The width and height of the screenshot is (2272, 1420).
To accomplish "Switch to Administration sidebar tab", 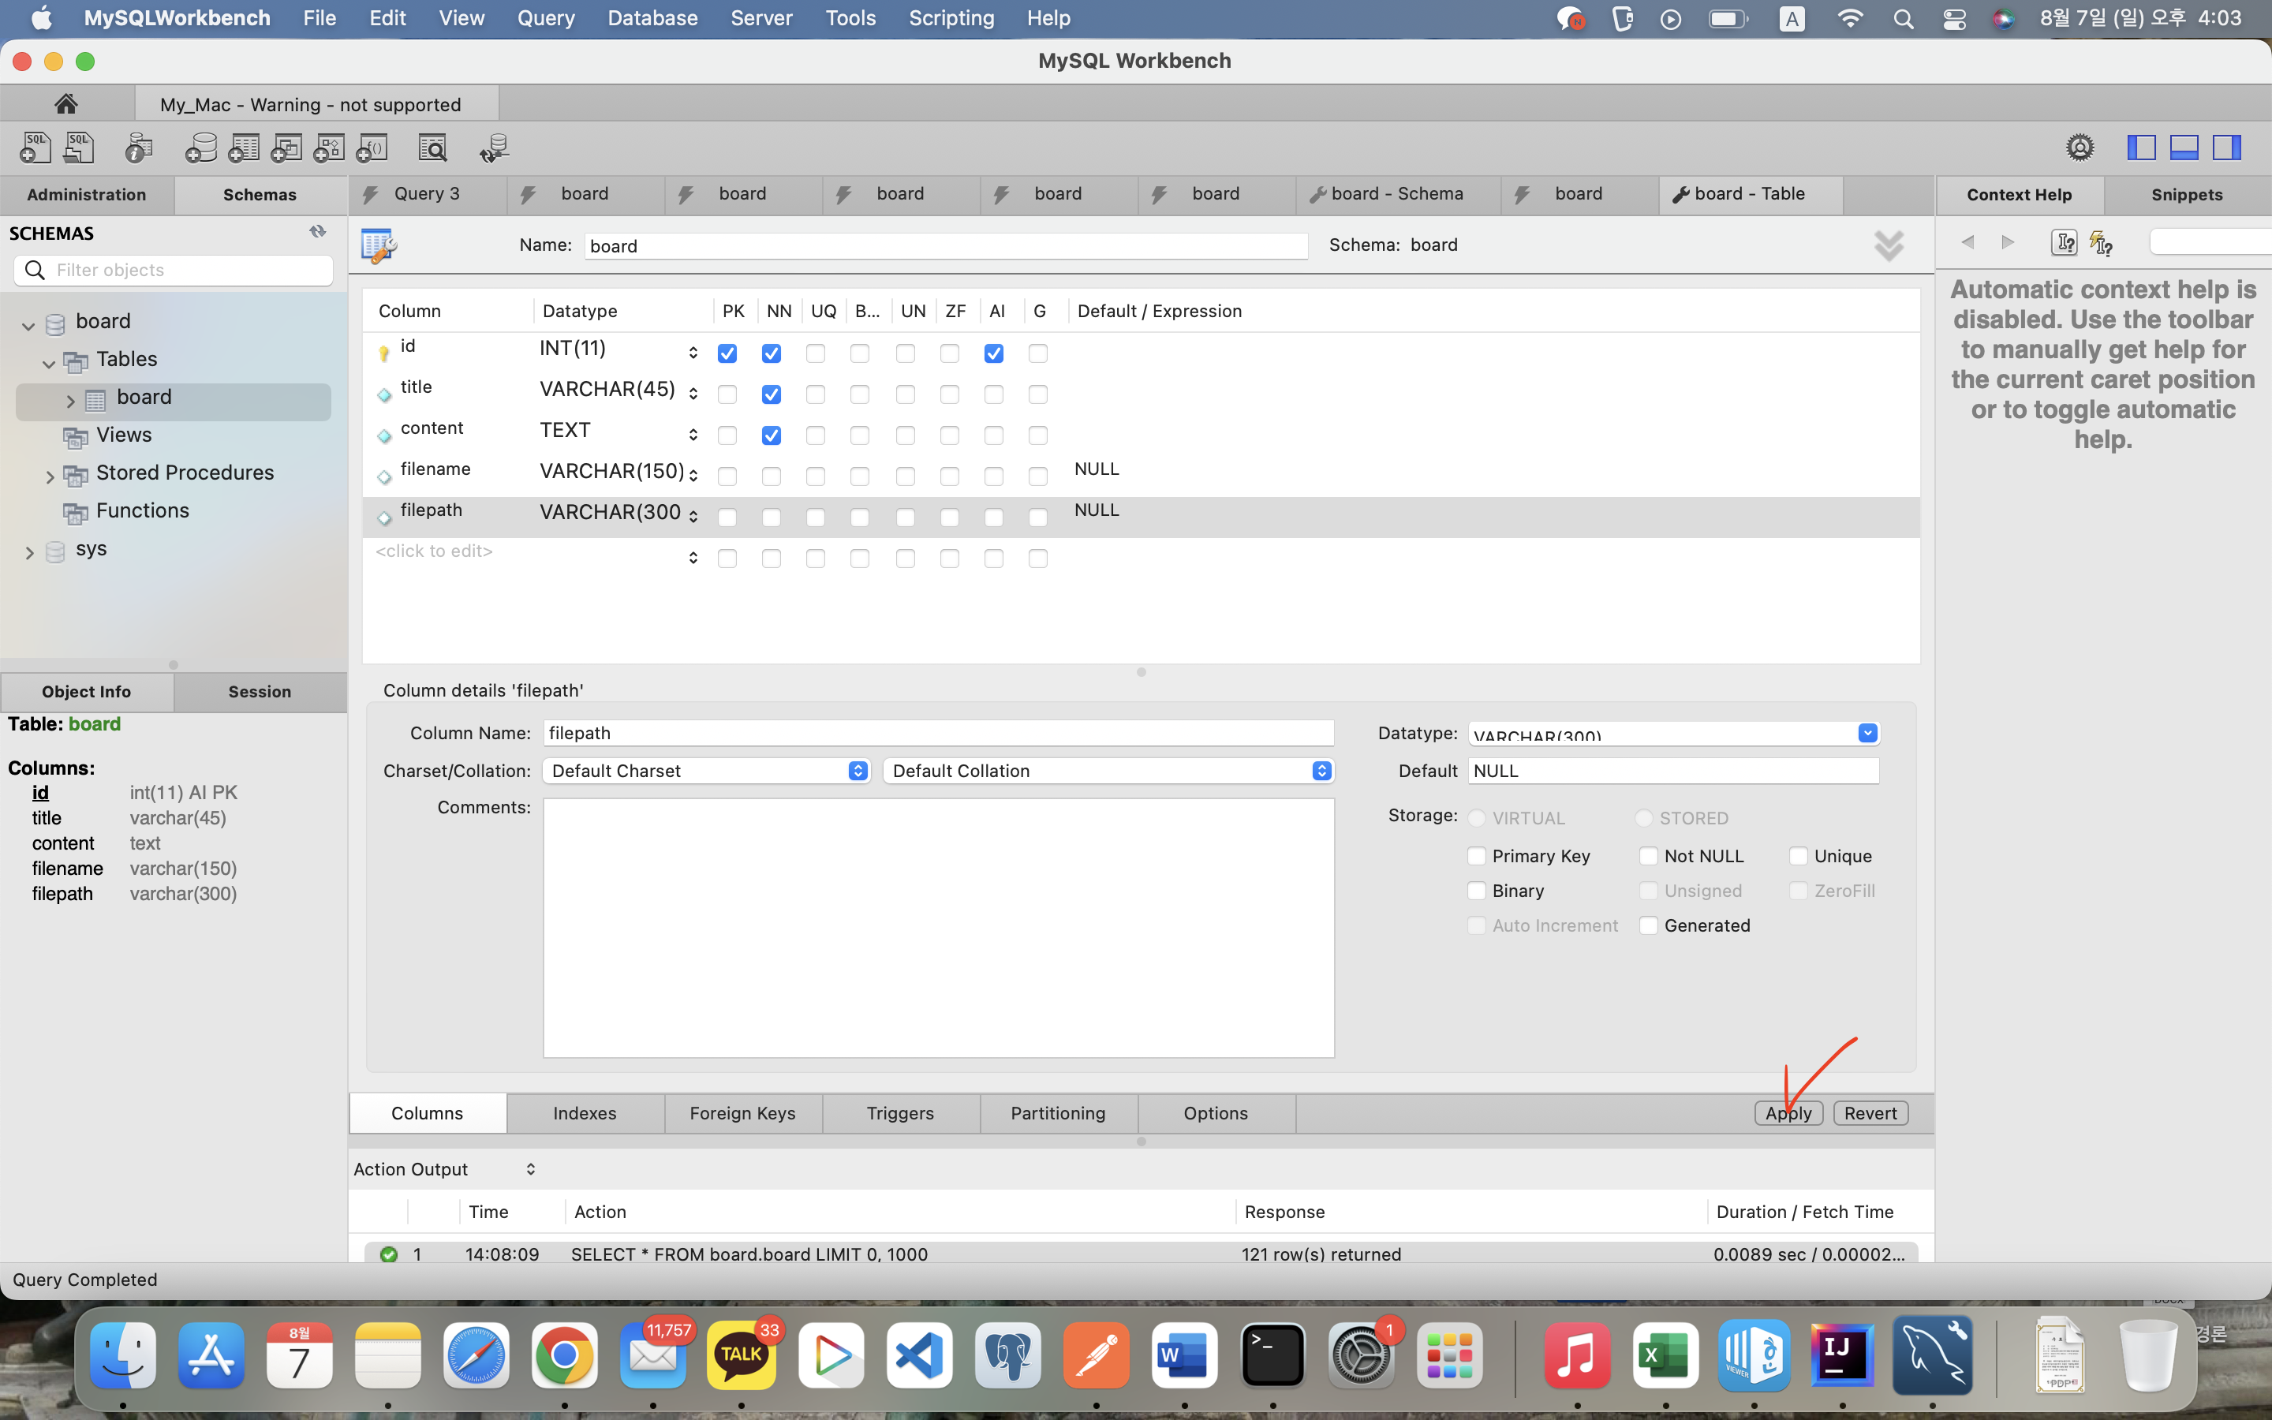I will pos(86,194).
